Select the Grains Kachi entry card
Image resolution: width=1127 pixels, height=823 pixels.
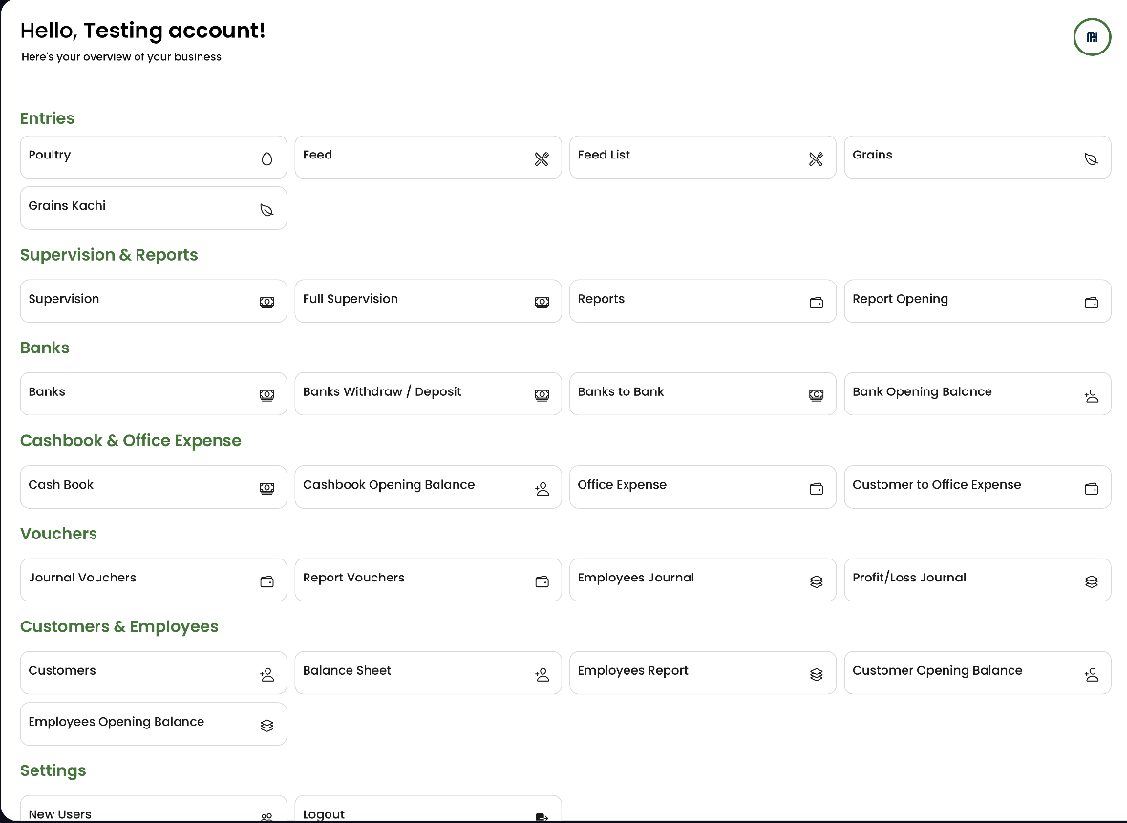click(x=153, y=207)
